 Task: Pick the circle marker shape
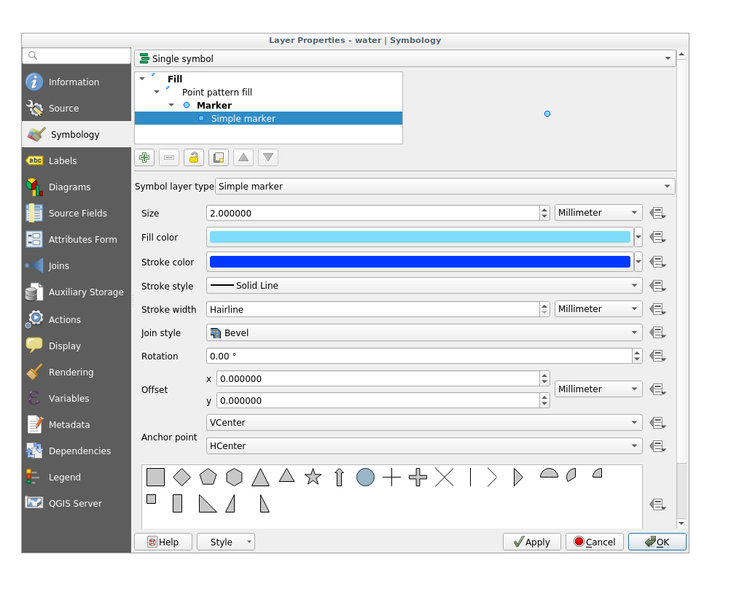[x=365, y=478]
